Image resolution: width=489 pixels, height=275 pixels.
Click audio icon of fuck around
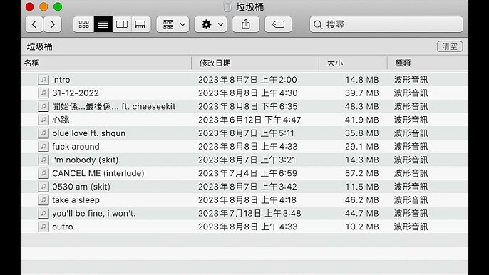click(43, 146)
